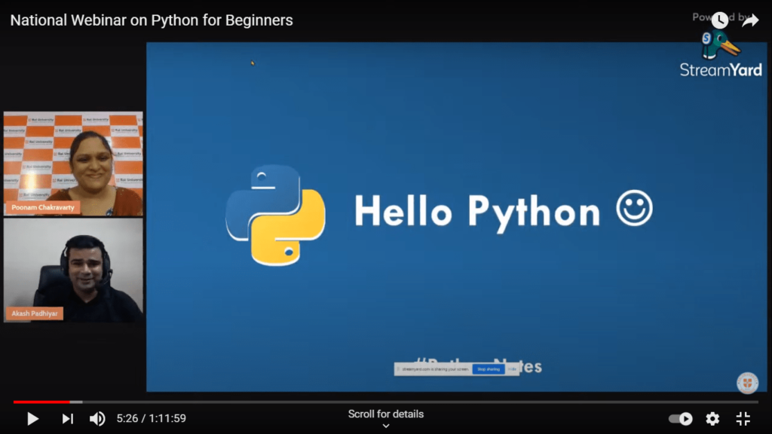Click the Watch Later clock icon
The height and width of the screenshot is (434, 772).
tap(720, 20)
